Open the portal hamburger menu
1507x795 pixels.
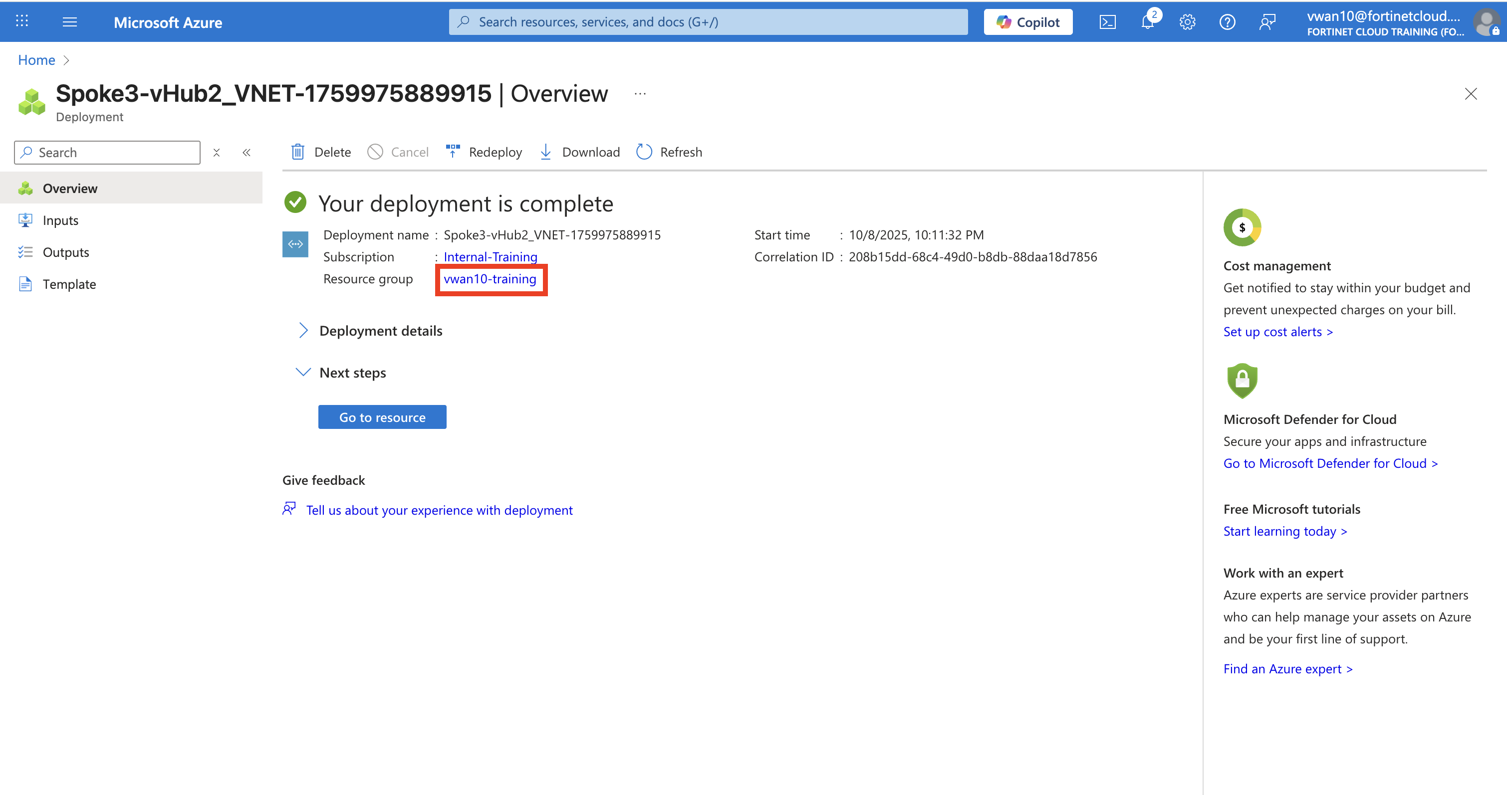70,22
